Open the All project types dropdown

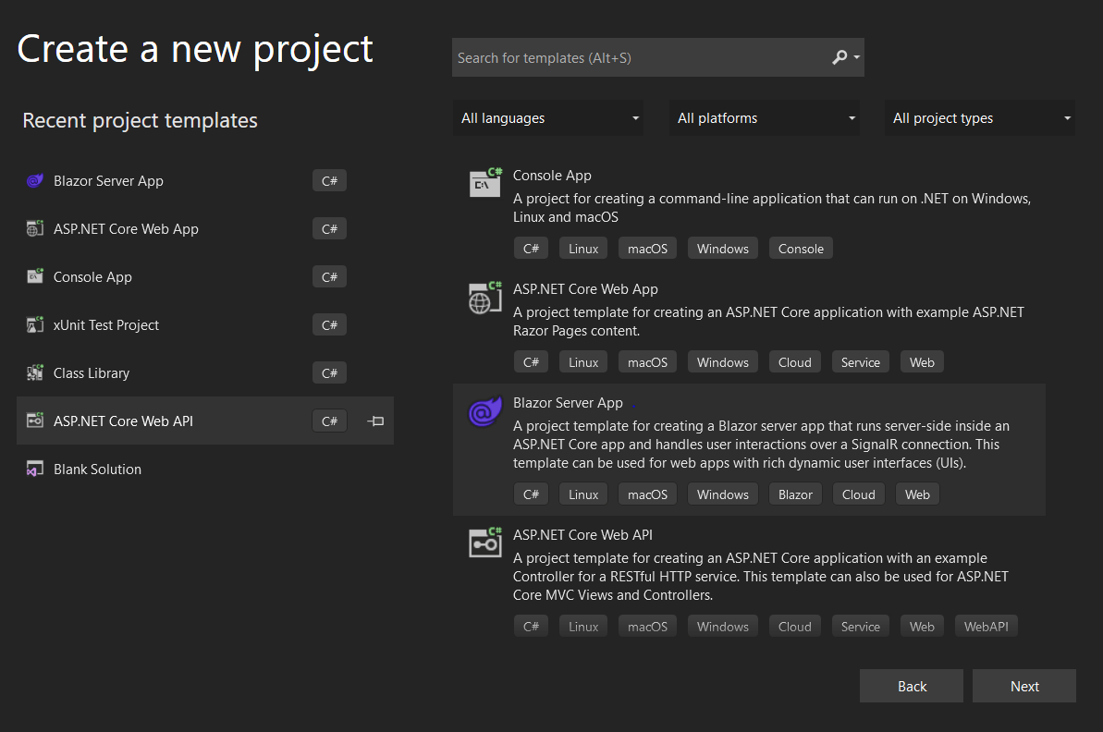980,117
